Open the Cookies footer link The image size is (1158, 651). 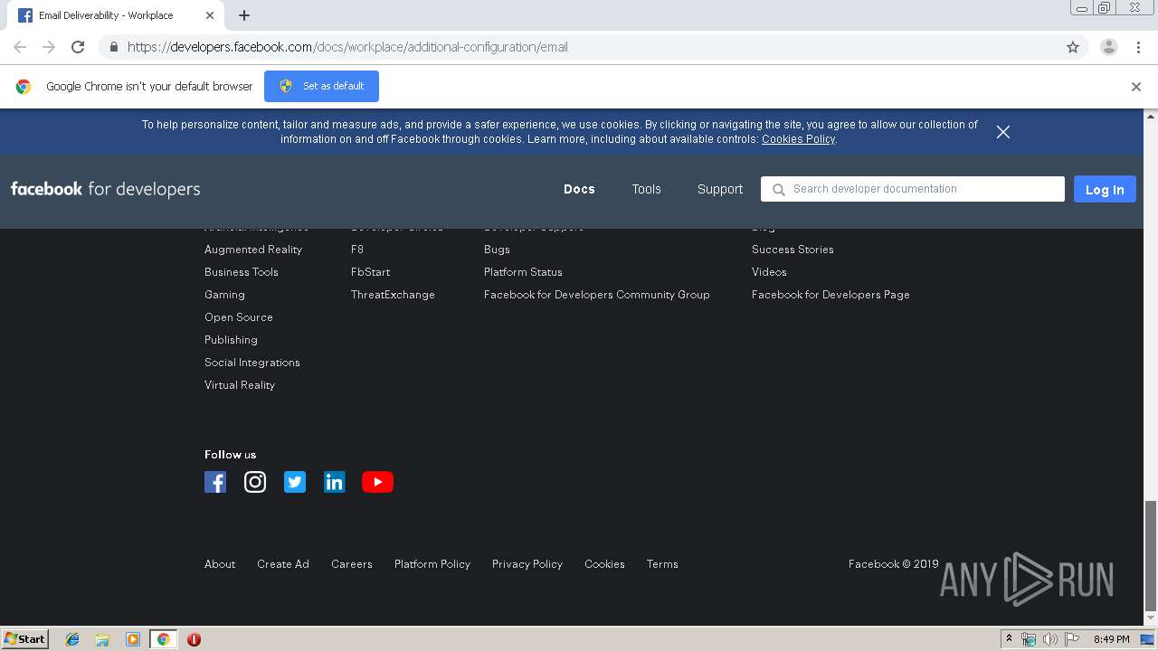tap(604, 564)
